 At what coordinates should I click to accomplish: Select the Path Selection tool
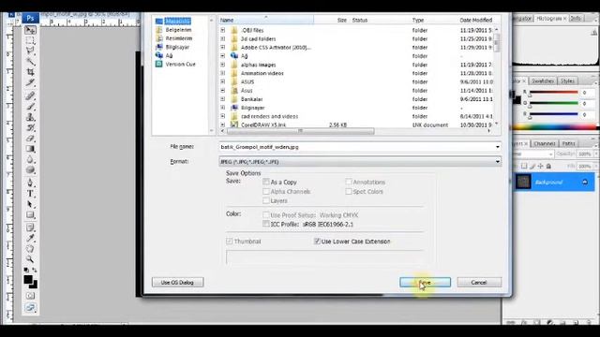pos(30,204)
